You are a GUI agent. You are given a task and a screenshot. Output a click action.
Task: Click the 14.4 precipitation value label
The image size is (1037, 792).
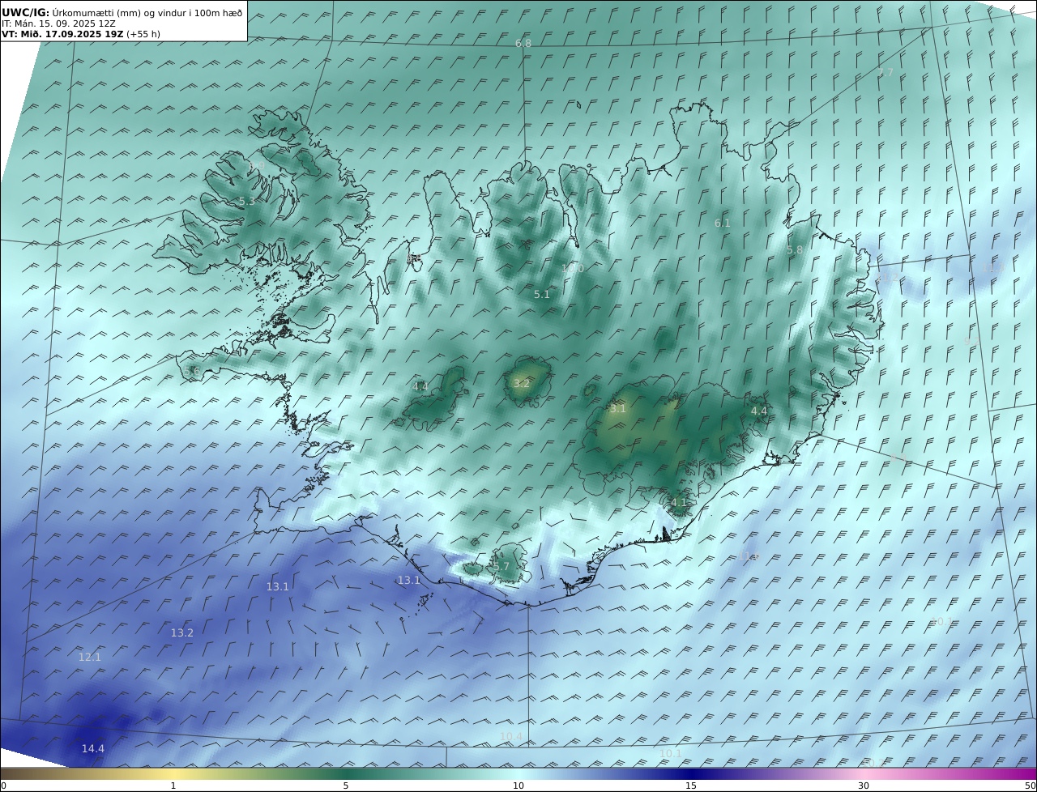[92, 749]
